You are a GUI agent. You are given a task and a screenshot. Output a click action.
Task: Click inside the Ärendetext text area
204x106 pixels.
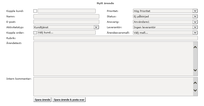(x=113, y=58)
